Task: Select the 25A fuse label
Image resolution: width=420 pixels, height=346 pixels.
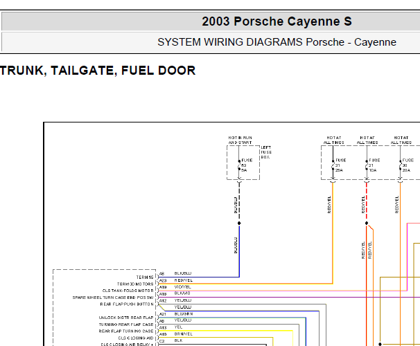Action: point(339,170)
